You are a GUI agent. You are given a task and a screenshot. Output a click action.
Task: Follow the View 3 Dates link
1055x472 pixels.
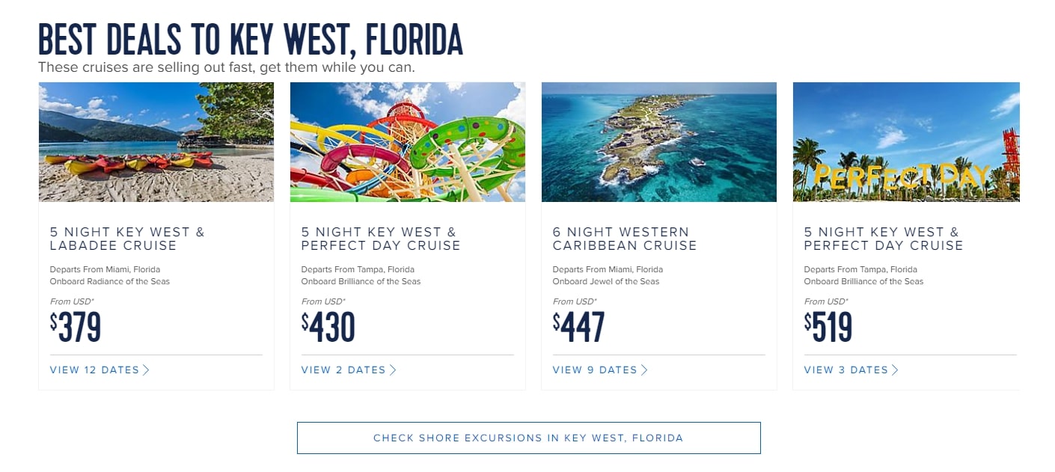point(846,370)
